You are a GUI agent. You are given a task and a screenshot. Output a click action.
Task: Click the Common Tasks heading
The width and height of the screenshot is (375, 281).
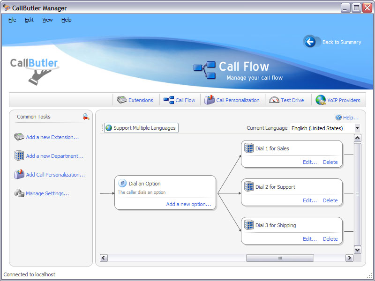click(x=34, y=117)
